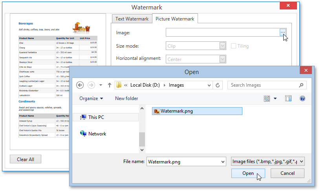Viewport: 319px width, 191px height.
Task: Click the Forward arrow in Open dialog
Action: [x=91, y=85]
